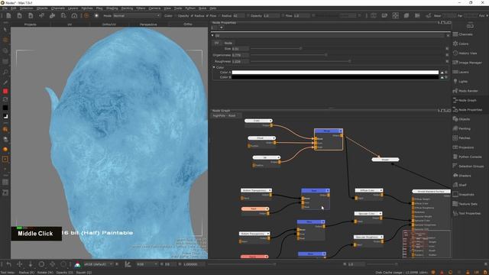
Task: Click the orange sphere tool icon
Action: point(5,150)
